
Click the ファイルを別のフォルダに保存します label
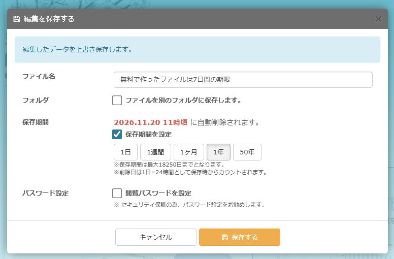183,101
